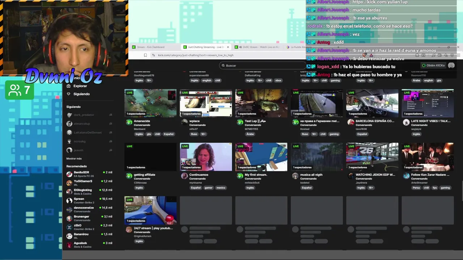
Task: Open the Amanecida stream thumbnail
Action: [x=150, y=103]
